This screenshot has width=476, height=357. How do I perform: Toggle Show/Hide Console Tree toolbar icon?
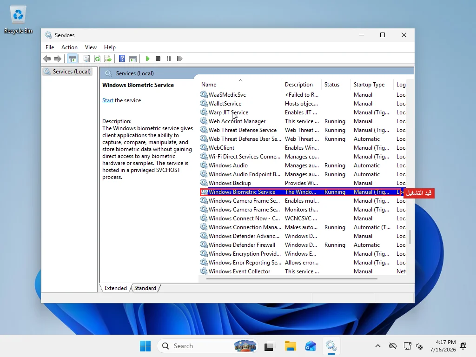tap(72, 59)
